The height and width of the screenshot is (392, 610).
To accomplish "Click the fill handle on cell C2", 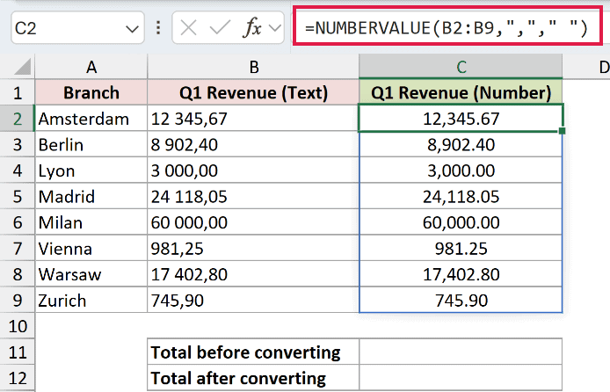I will 562,131.
